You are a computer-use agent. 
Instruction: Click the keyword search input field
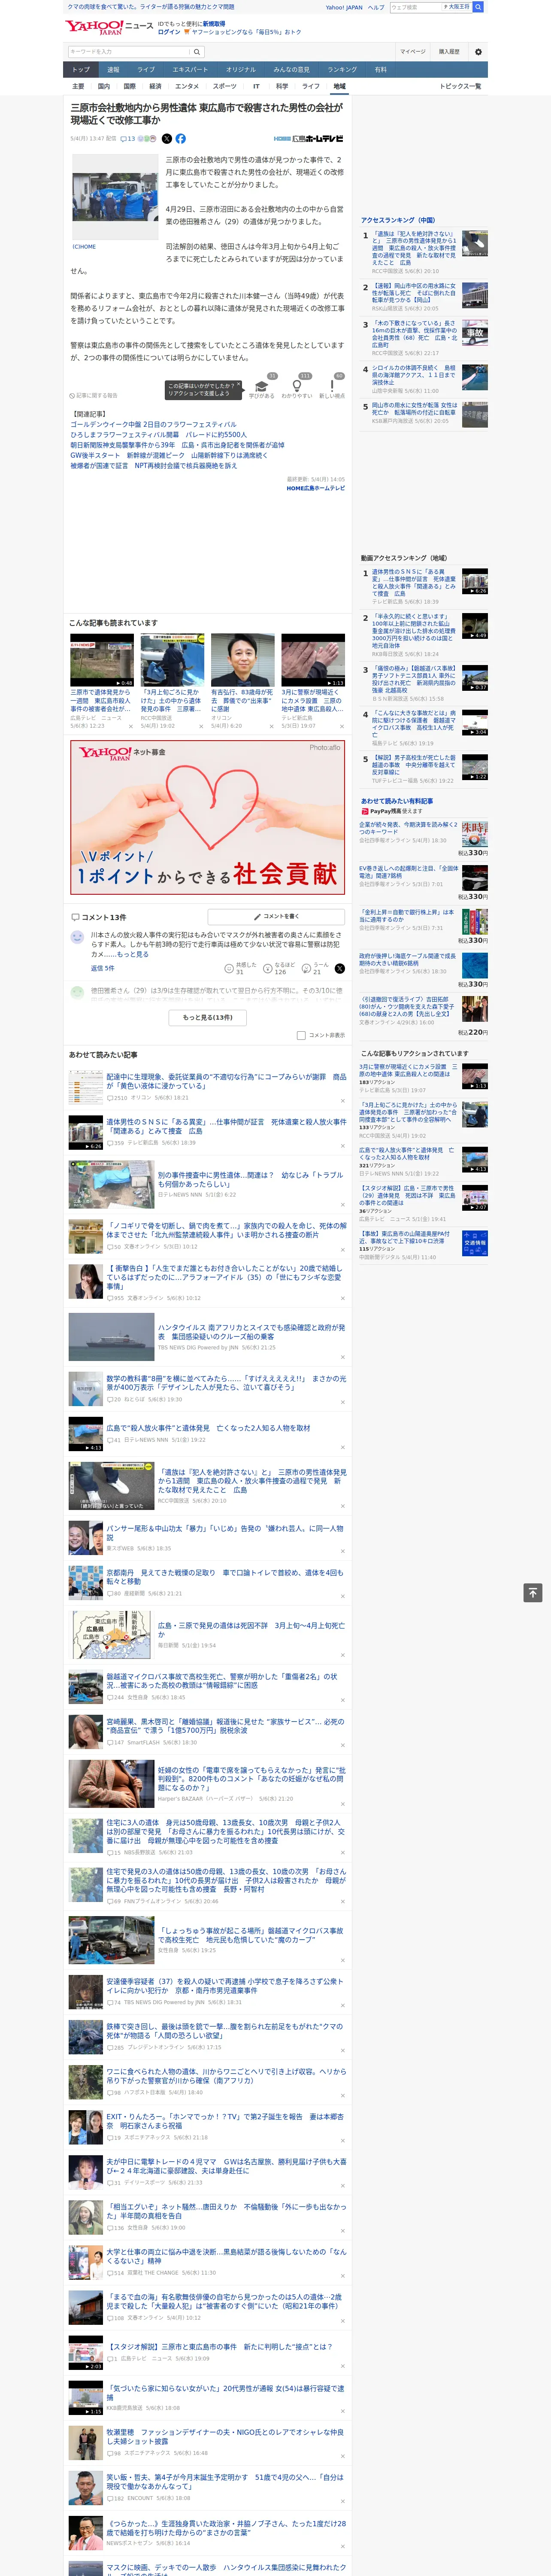(x=128, y=52)
